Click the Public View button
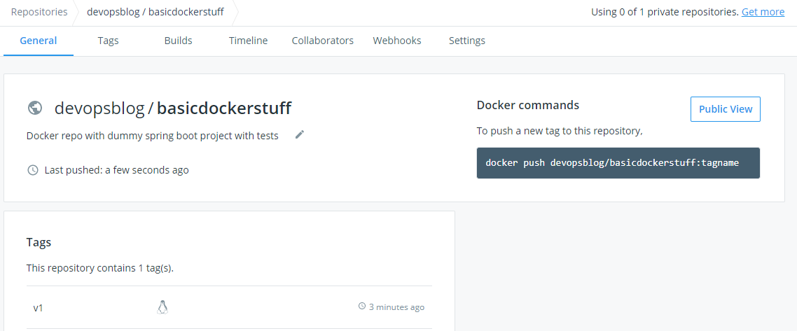Image resolution: width=797 pixels, height=331 pixels. pos(725,109)
